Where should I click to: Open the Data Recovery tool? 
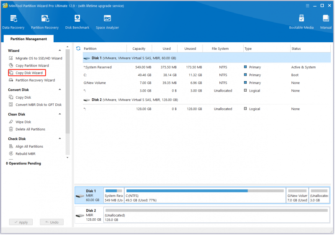pos(13,22)
